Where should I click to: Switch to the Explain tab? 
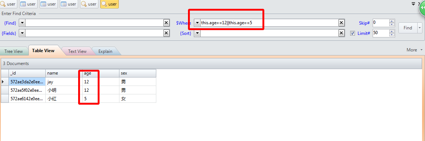(105, 51)
